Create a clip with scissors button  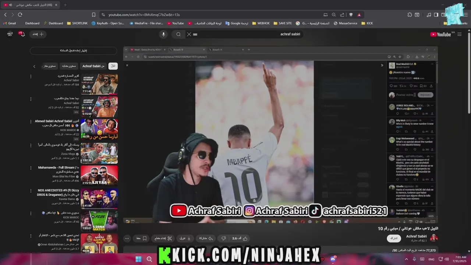164,239
